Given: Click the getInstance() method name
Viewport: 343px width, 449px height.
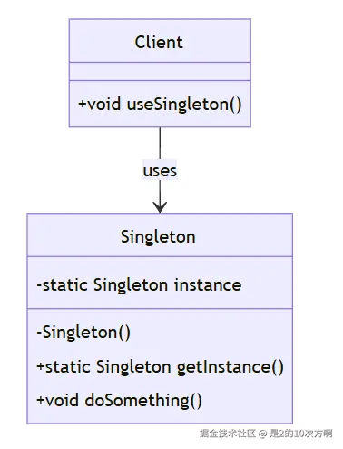Looking at the screenshot, I should click(230, 367).
